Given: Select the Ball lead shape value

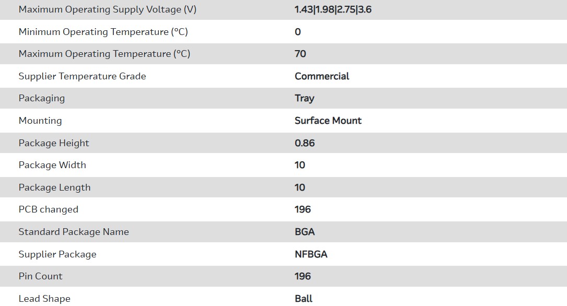Looking at the screenshot, I should pyautogui.click(x=304, y=299).
